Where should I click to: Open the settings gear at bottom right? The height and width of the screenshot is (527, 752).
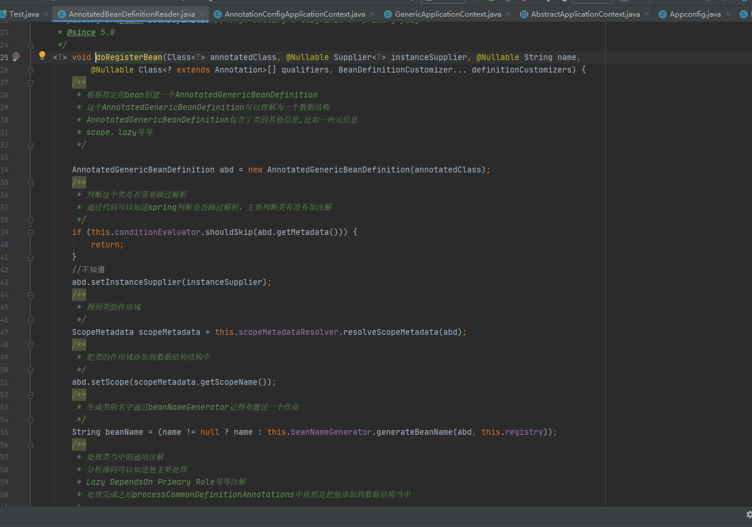[749, 515]
